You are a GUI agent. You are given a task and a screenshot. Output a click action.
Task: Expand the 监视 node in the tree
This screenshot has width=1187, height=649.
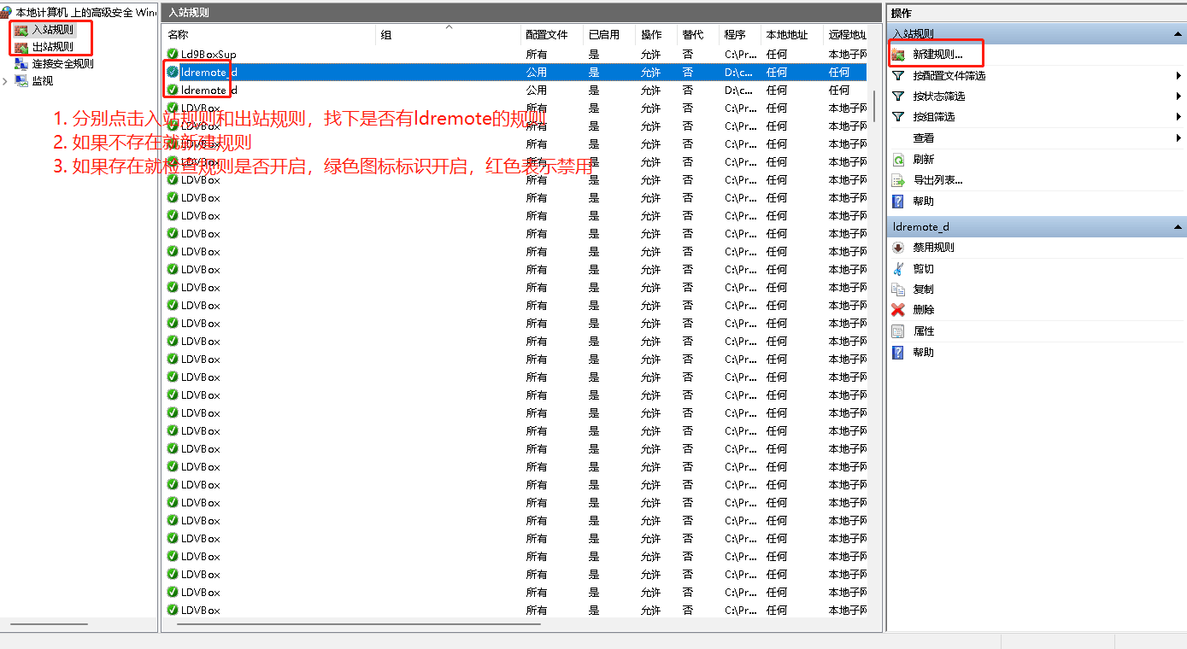(6, 81)
